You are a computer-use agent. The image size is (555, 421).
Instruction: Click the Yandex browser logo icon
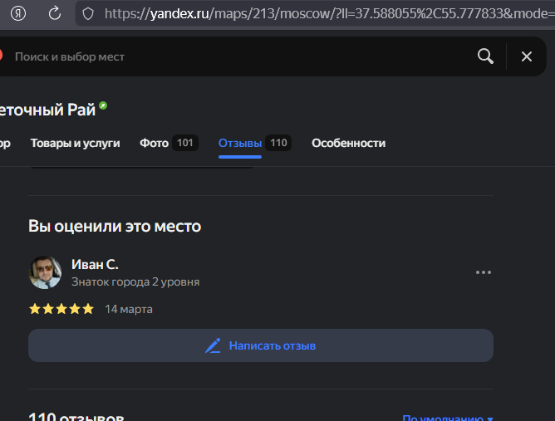tap(18, 14)
